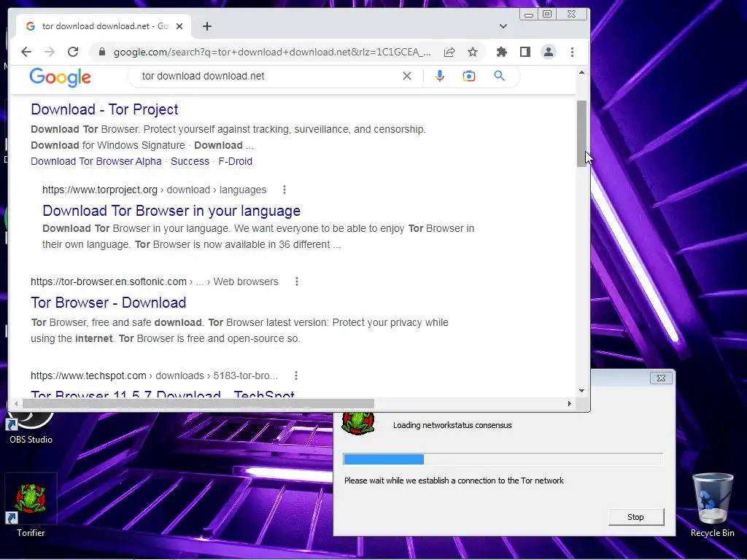Minimize the Chrome window
Image resolution: width=747 pixels, height=560 pixels.
click(x=529, y=15)
